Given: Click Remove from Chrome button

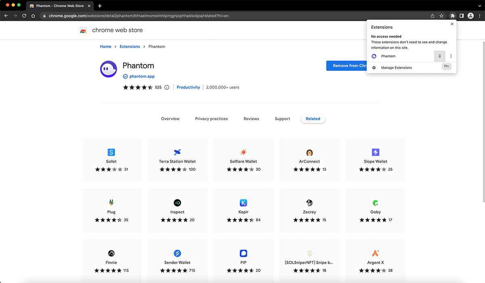Looking at the screenshot, I should click(346, 66).
